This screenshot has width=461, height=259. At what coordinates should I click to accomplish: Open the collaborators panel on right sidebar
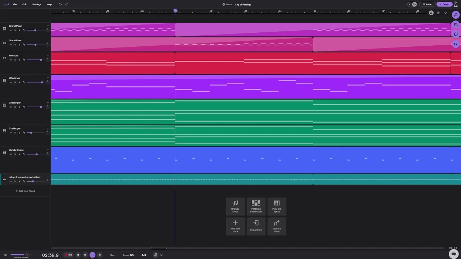456,25
